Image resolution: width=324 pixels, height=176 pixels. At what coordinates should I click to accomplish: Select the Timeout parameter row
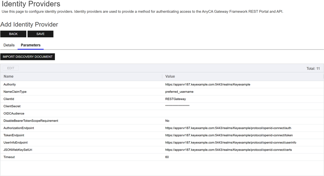click(x=9, y=157)
